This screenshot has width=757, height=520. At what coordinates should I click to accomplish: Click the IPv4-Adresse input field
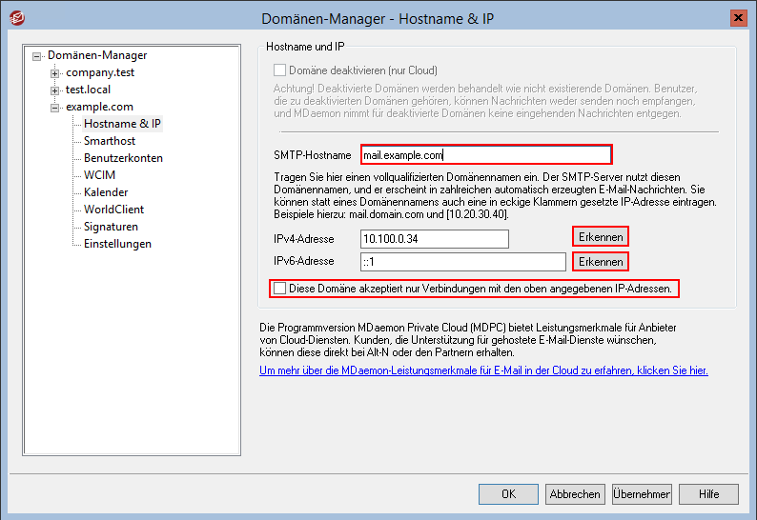coord(434,238)
